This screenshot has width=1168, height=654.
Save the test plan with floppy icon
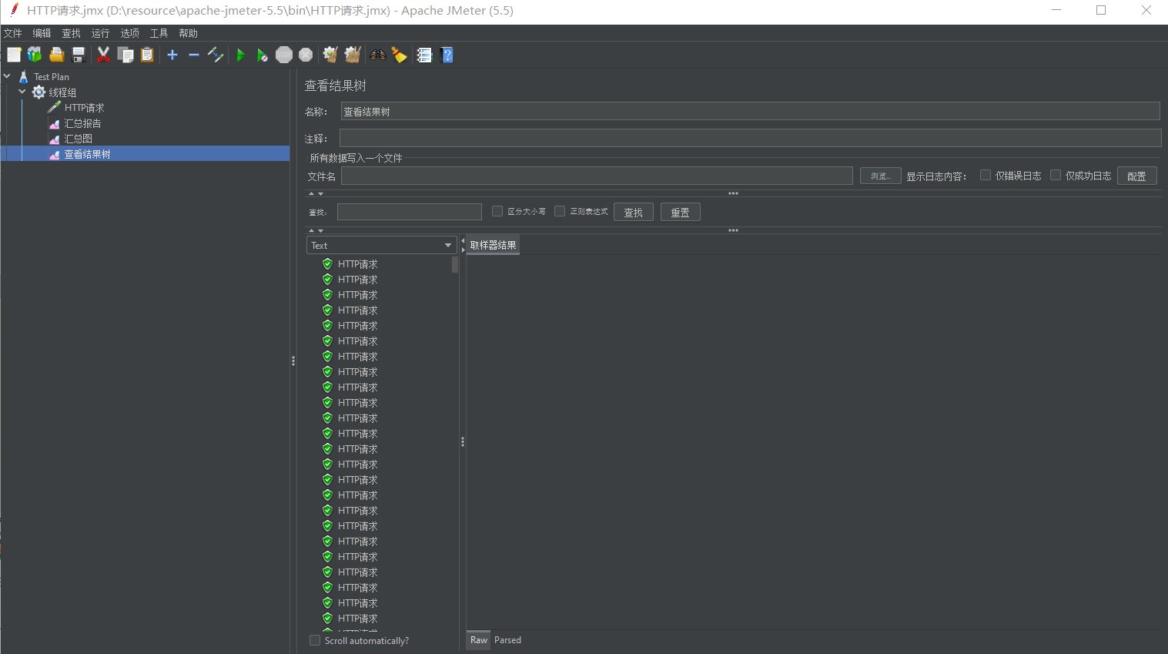78,55
